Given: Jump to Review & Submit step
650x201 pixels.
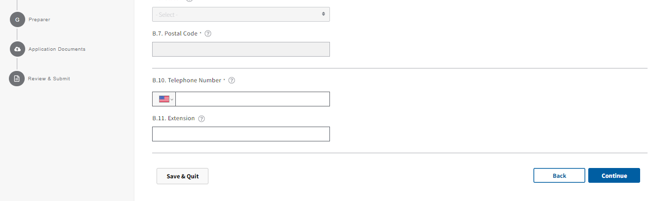Looking at the screenshot, I should (x=49, y=79).
